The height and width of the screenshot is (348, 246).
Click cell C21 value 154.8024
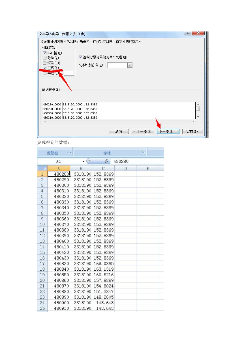[x=103, y=286]
